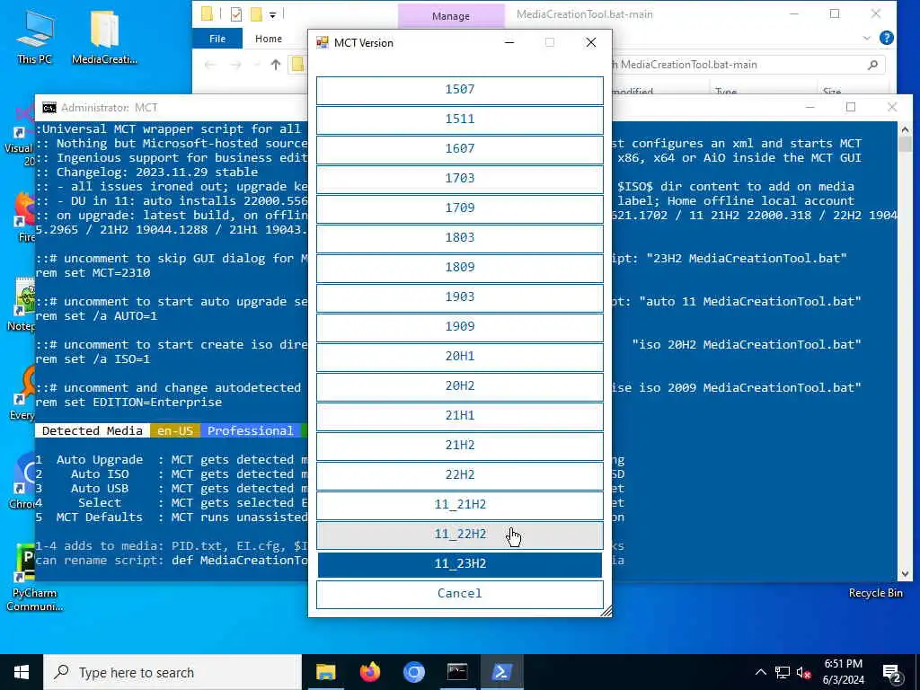
Task: Open quick access toolbar customize dropdown
Action: 273,14
